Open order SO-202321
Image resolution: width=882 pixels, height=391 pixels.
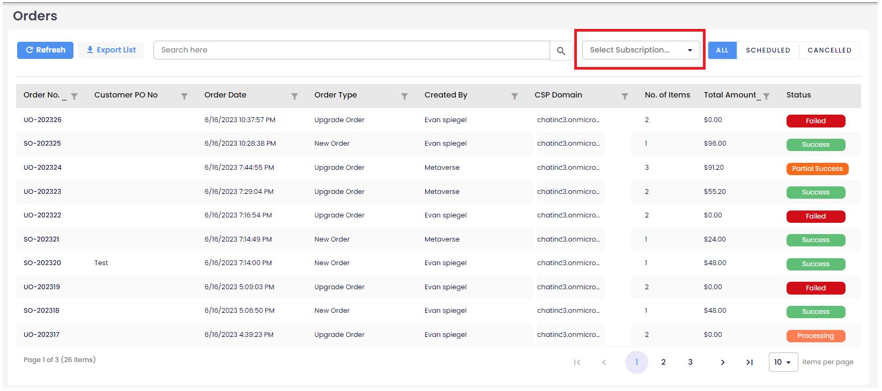41,239
